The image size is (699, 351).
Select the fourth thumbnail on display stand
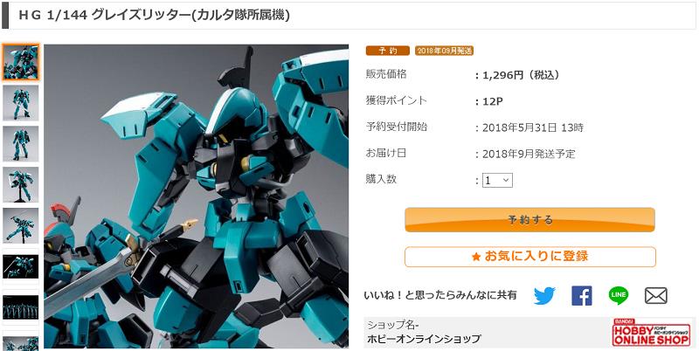pos(20,185)
